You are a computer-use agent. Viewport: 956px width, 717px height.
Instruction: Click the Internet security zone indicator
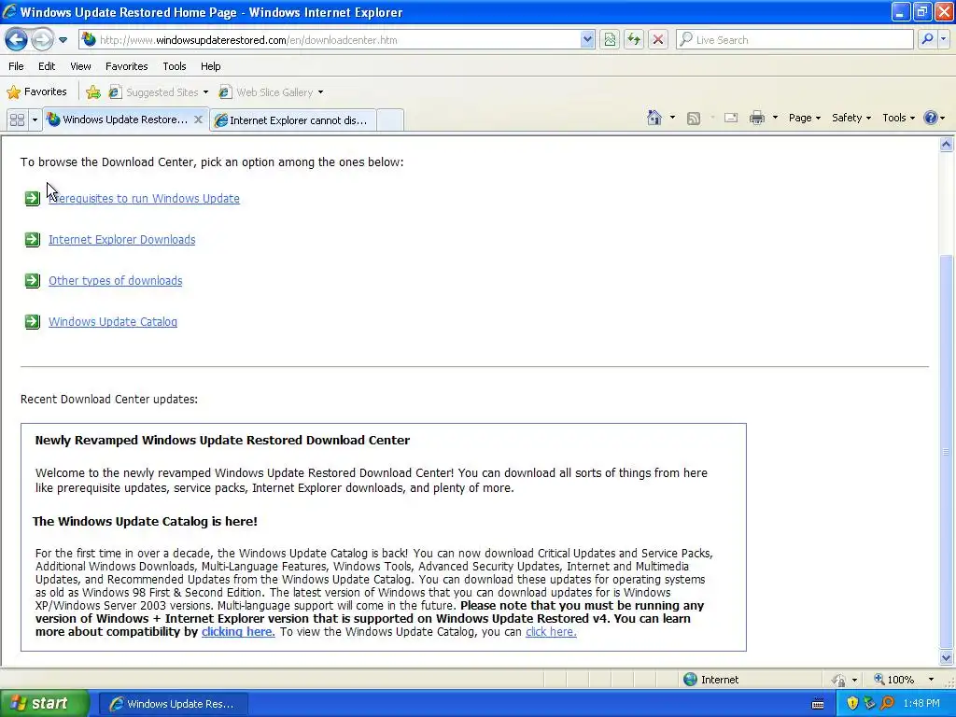(x=710, y=680)
